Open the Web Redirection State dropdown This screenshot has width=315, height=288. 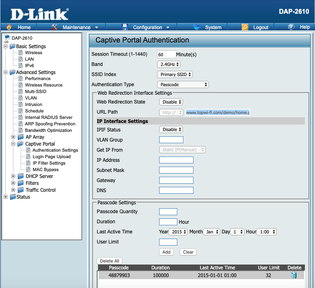click(x=171, y=102)
